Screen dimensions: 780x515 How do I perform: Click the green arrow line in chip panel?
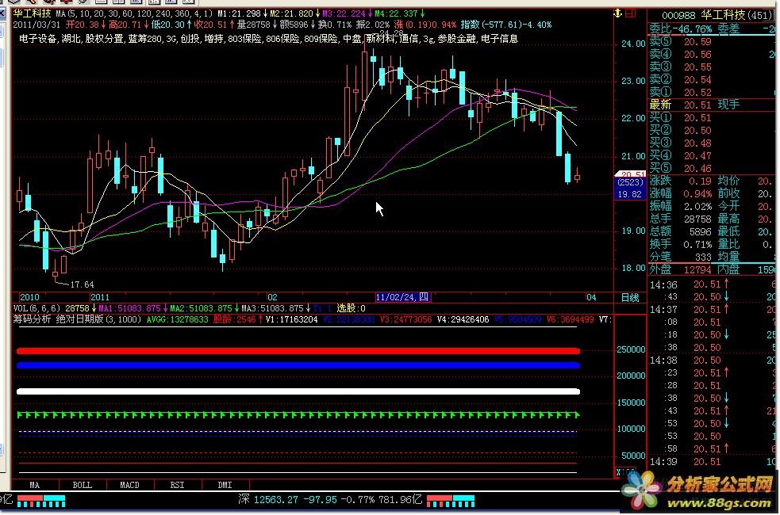pos(298,414)
